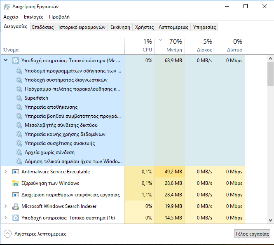This screenshot has height=245, width=274.
Task: Sort by the CPU column header
Action: point(140,46)
